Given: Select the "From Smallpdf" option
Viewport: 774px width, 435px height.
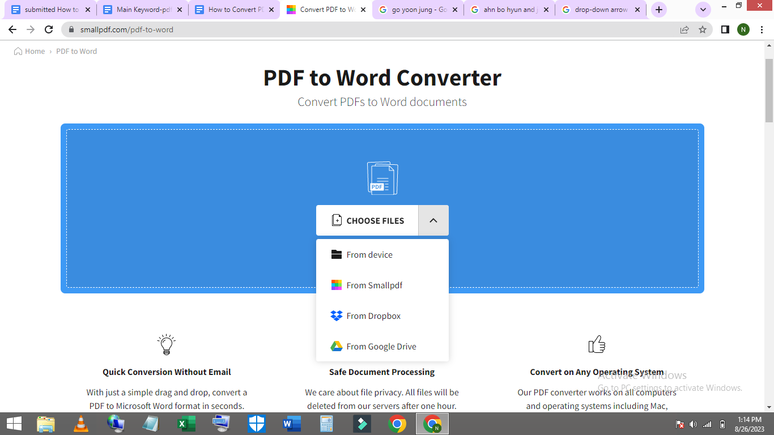Looking at the screenshot, I should pos(374,285).
